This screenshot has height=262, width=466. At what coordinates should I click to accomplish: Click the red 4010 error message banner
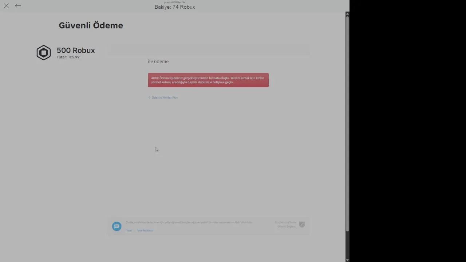208,80
